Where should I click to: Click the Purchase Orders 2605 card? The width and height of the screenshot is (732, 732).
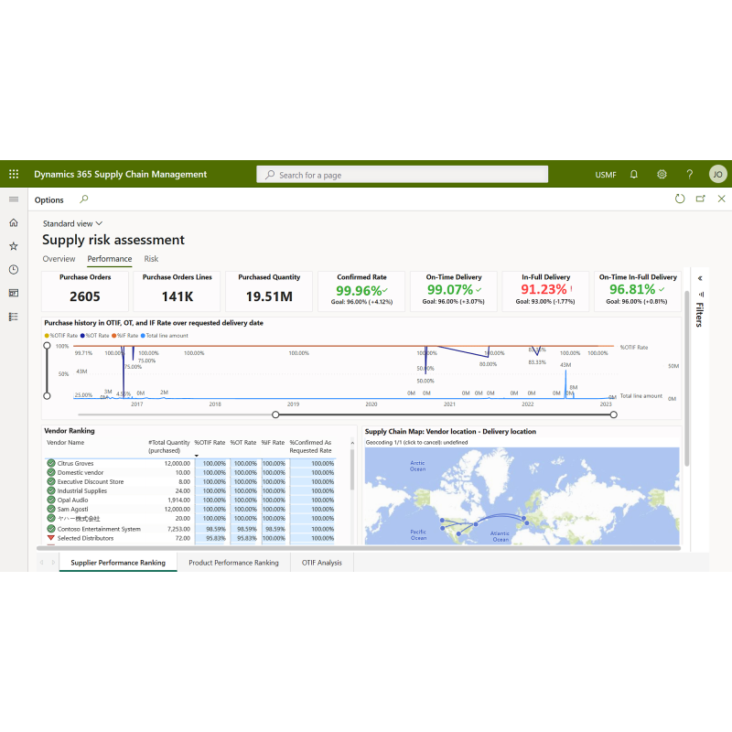pyautogui.click(x=85, y=291)
